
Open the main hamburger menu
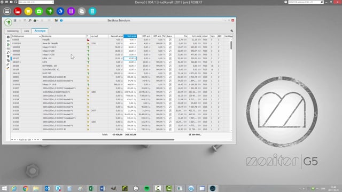point(7,11)
